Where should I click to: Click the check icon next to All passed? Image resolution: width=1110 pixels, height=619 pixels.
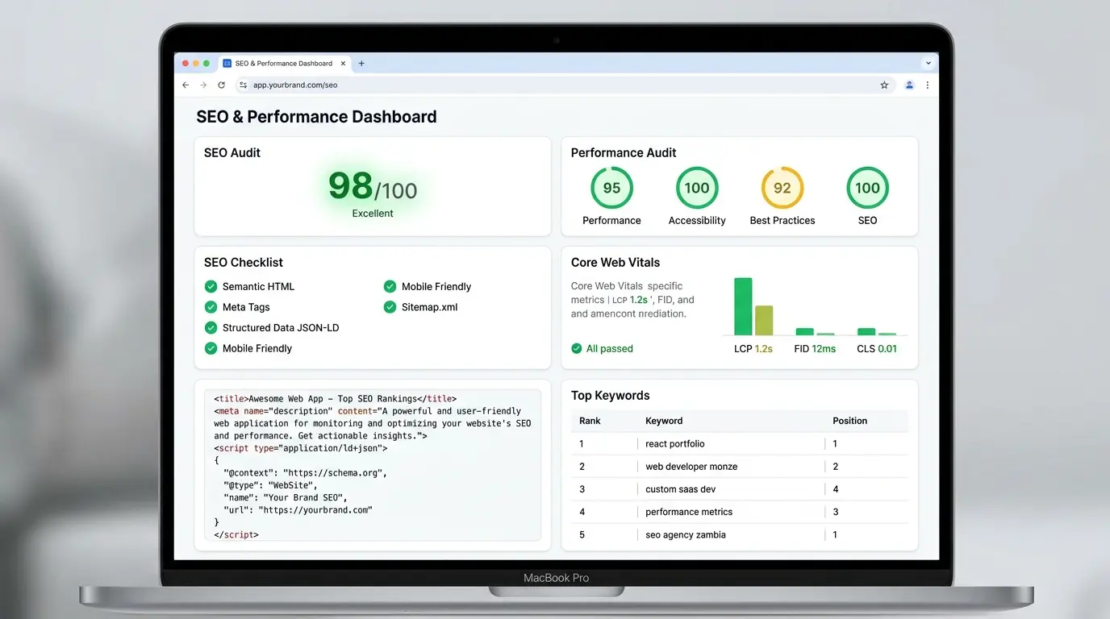[x=577, y=349]
